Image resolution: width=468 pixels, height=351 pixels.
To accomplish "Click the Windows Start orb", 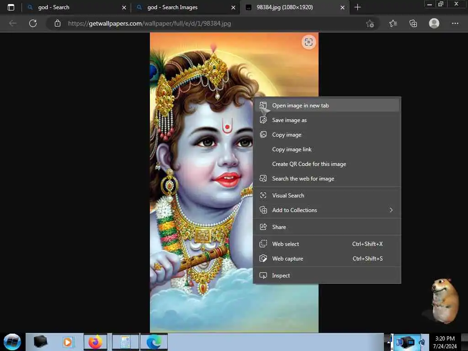I will [12, 342].
